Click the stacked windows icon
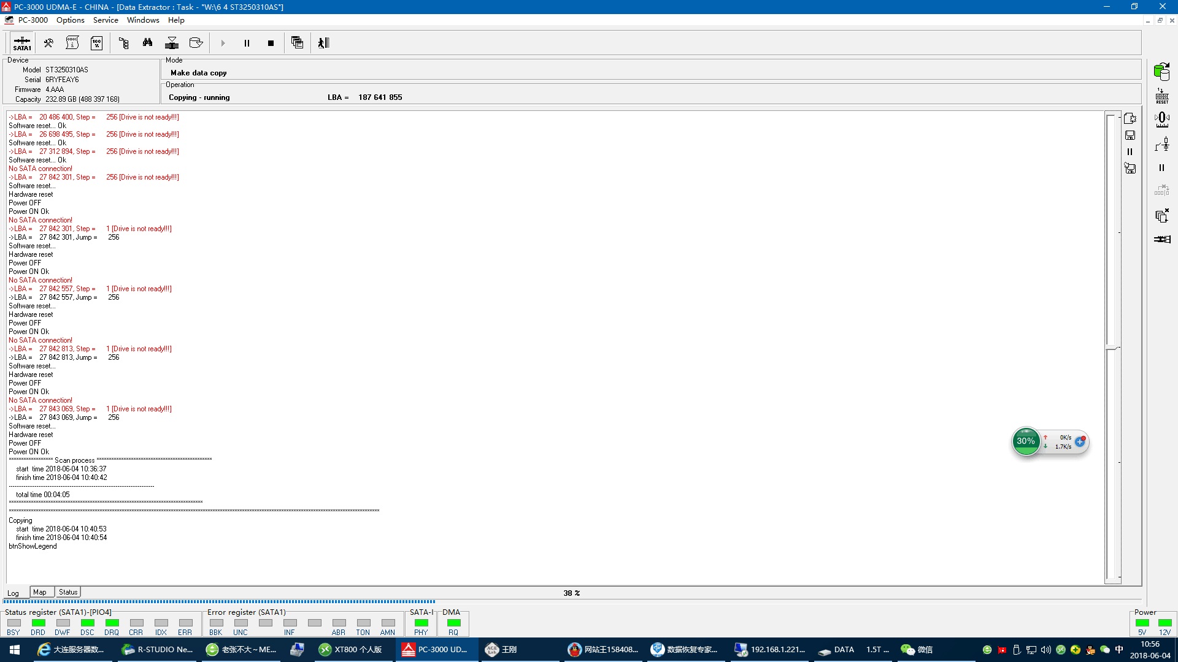 (298, 43)
